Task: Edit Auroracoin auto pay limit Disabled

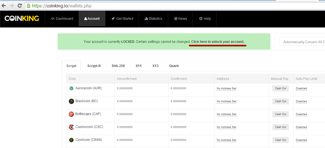Action: 301,88
